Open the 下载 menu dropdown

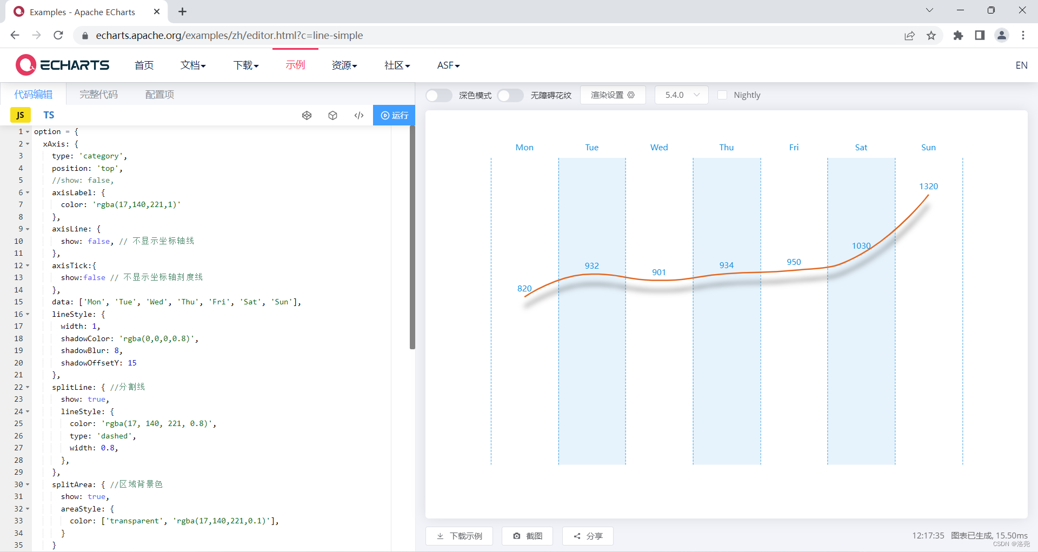pyautogui.click(x=246, y=65)
